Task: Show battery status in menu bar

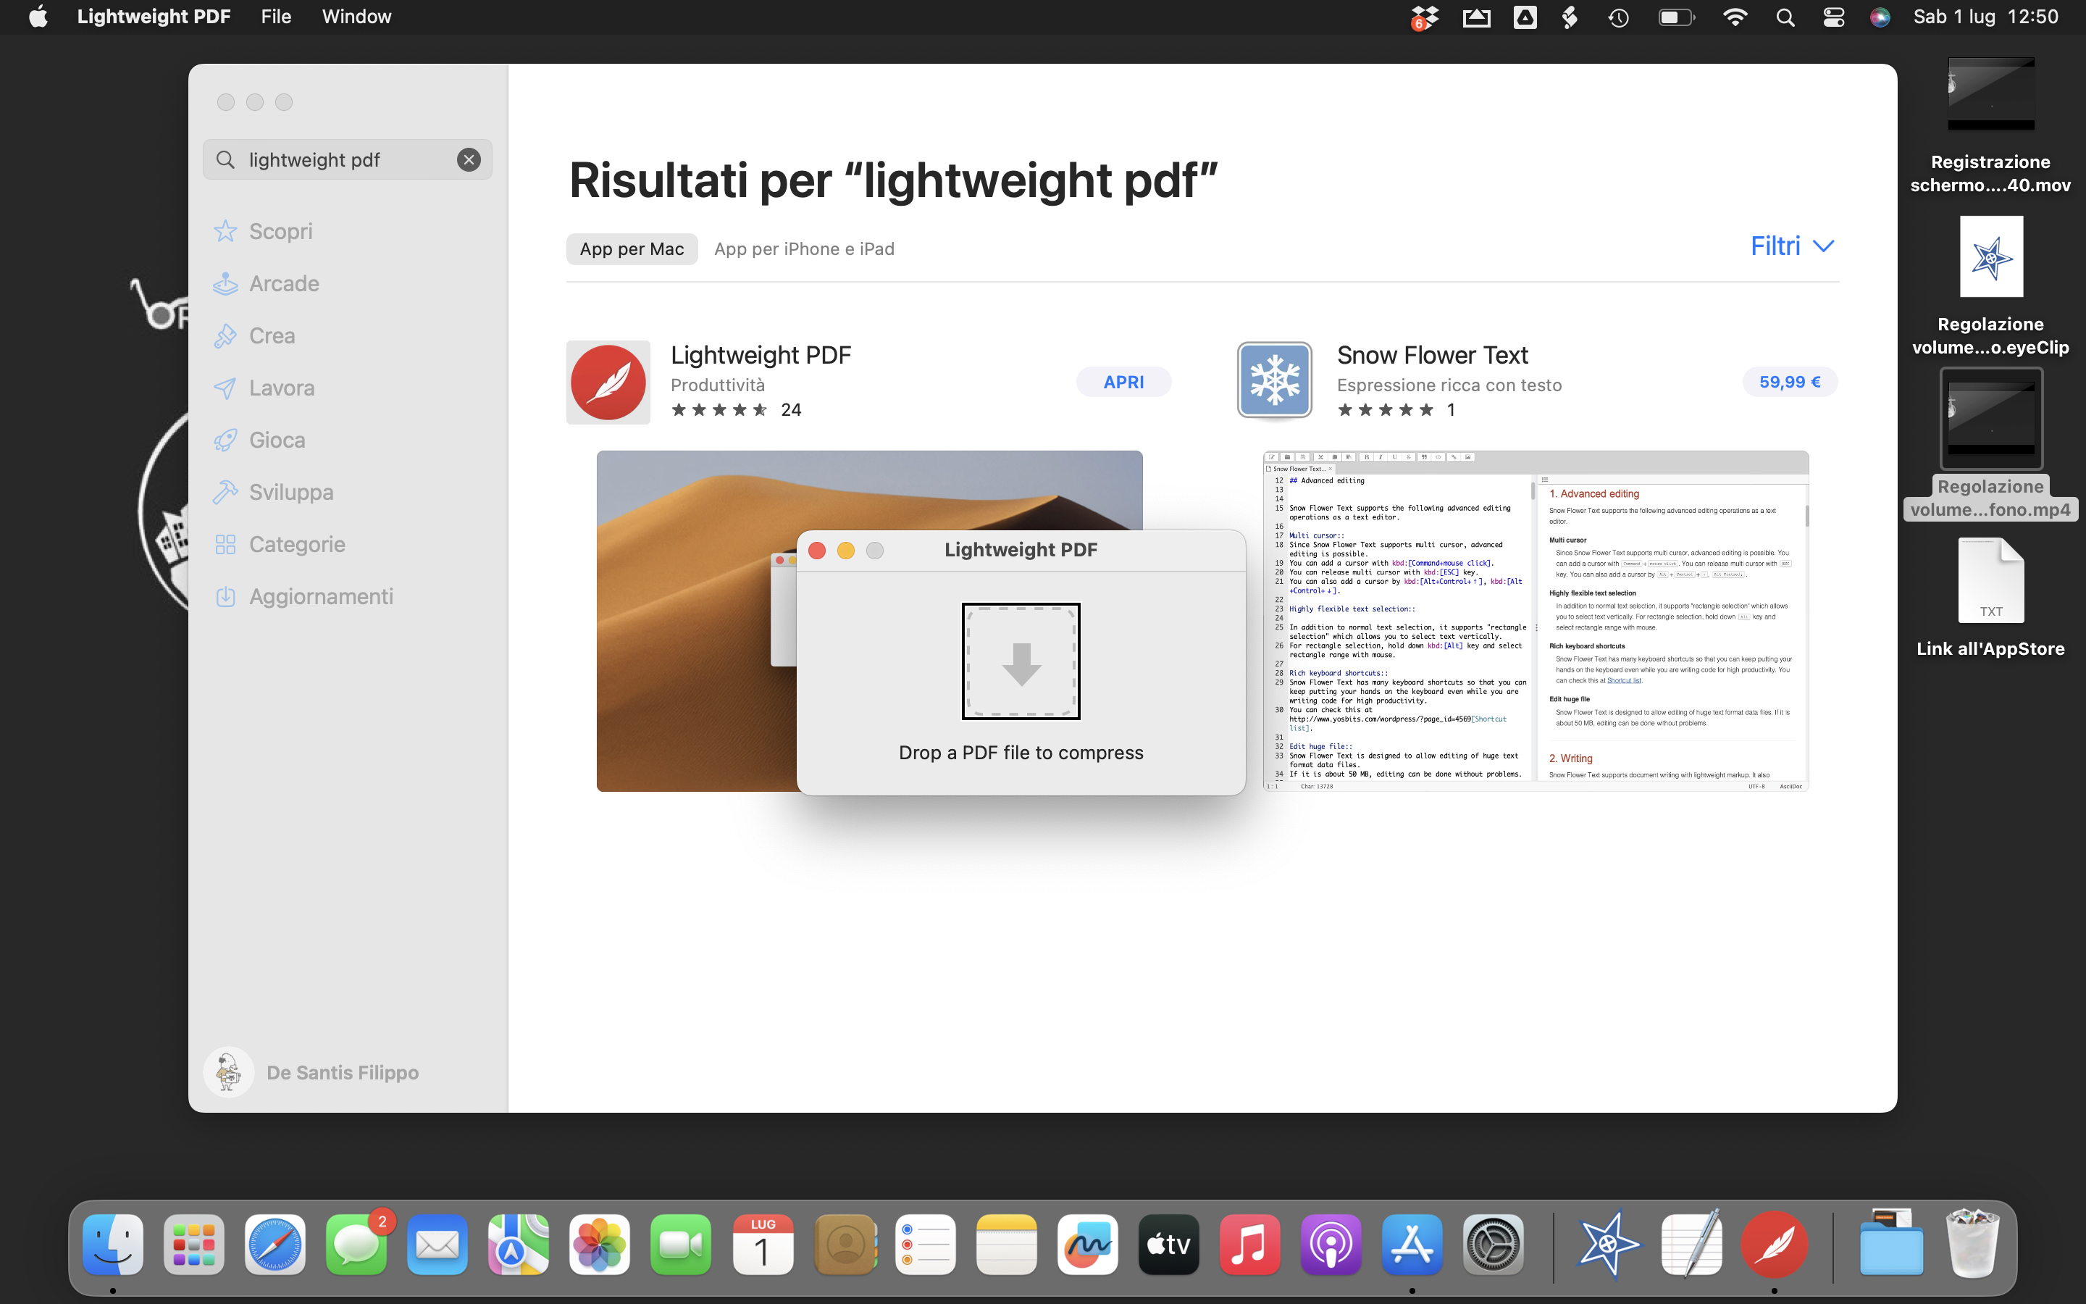Action: 1677,17
